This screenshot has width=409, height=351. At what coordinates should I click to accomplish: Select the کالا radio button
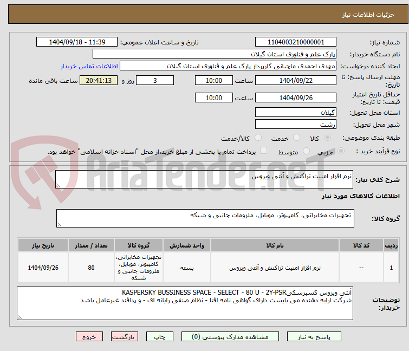point(327,138)
